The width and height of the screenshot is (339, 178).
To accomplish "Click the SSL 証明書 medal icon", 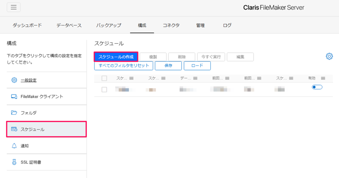I will 14,162.
